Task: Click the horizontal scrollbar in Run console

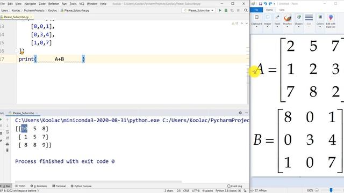Action: click(98, 182)
